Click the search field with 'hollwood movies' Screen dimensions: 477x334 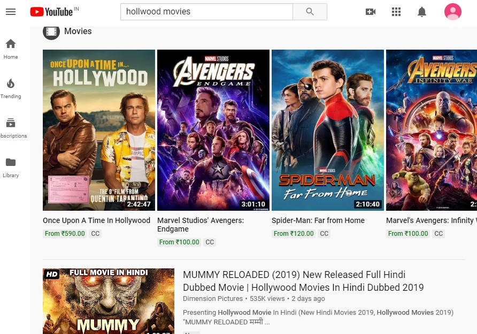(206, 12)
